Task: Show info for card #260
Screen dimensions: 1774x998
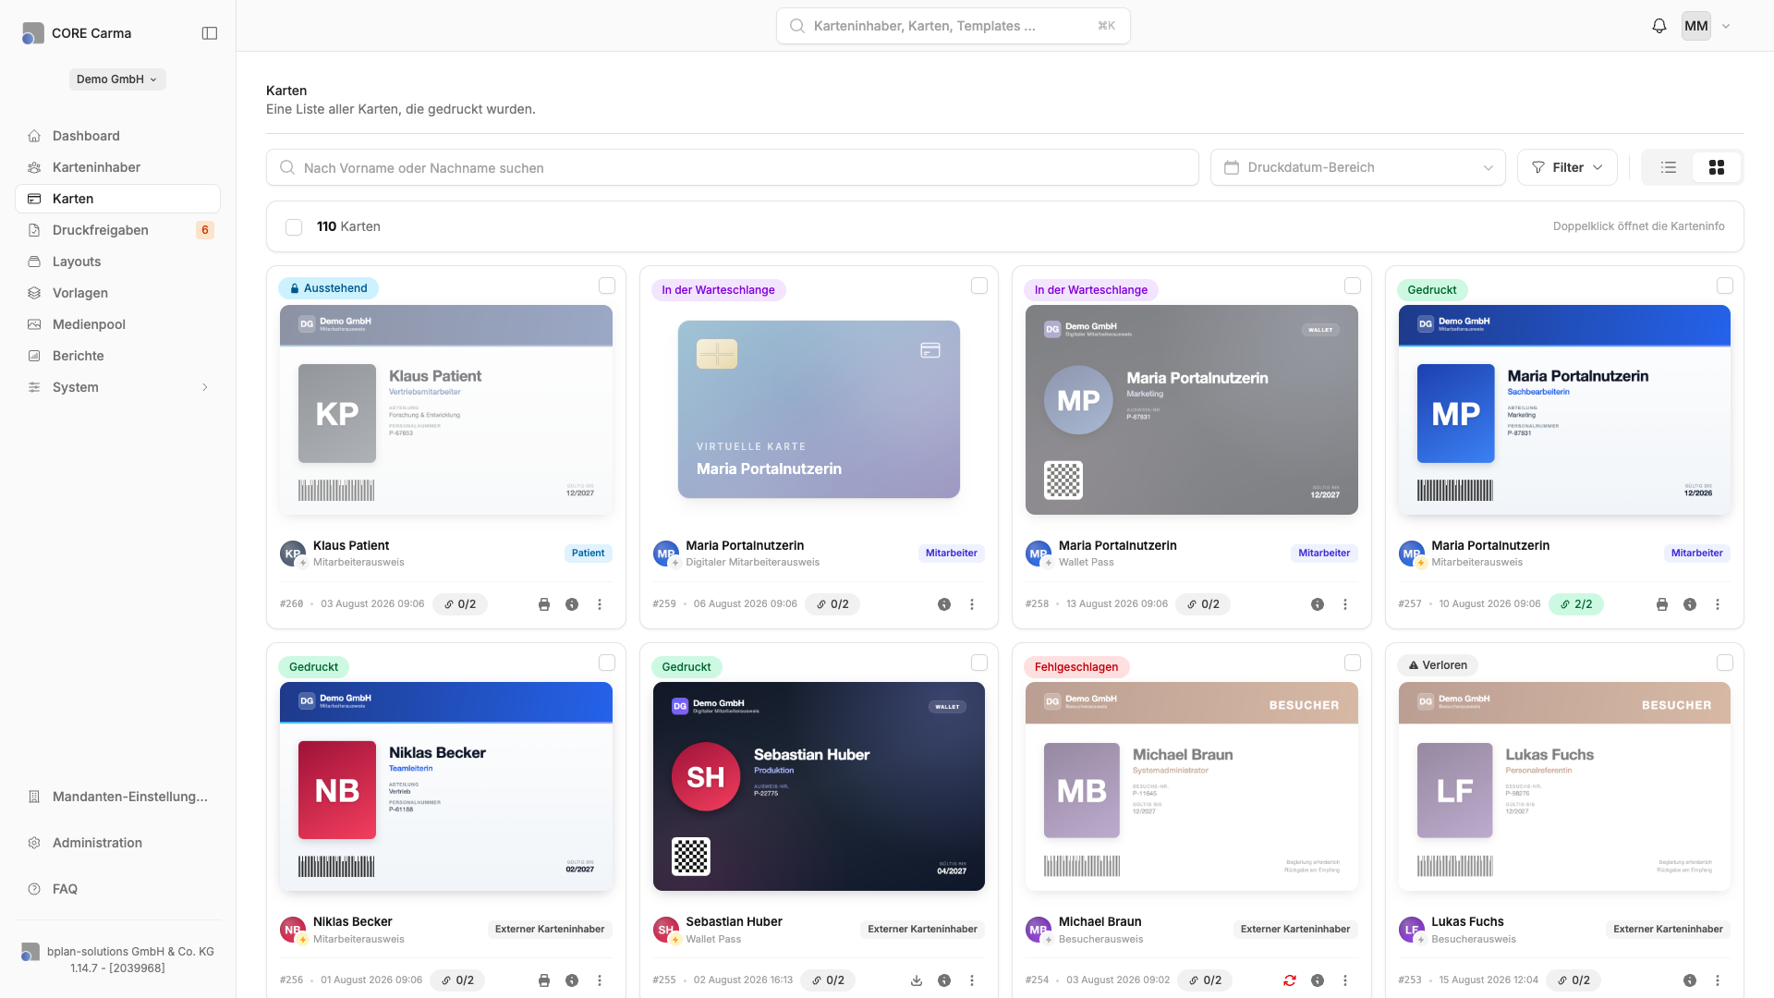Action: [x=572, y=604]
